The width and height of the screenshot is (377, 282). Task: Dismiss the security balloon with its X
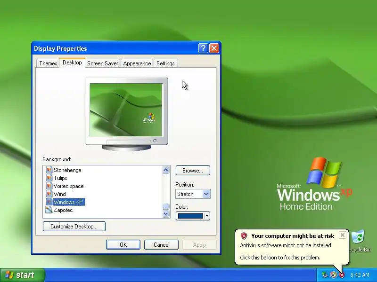[343, 235]
